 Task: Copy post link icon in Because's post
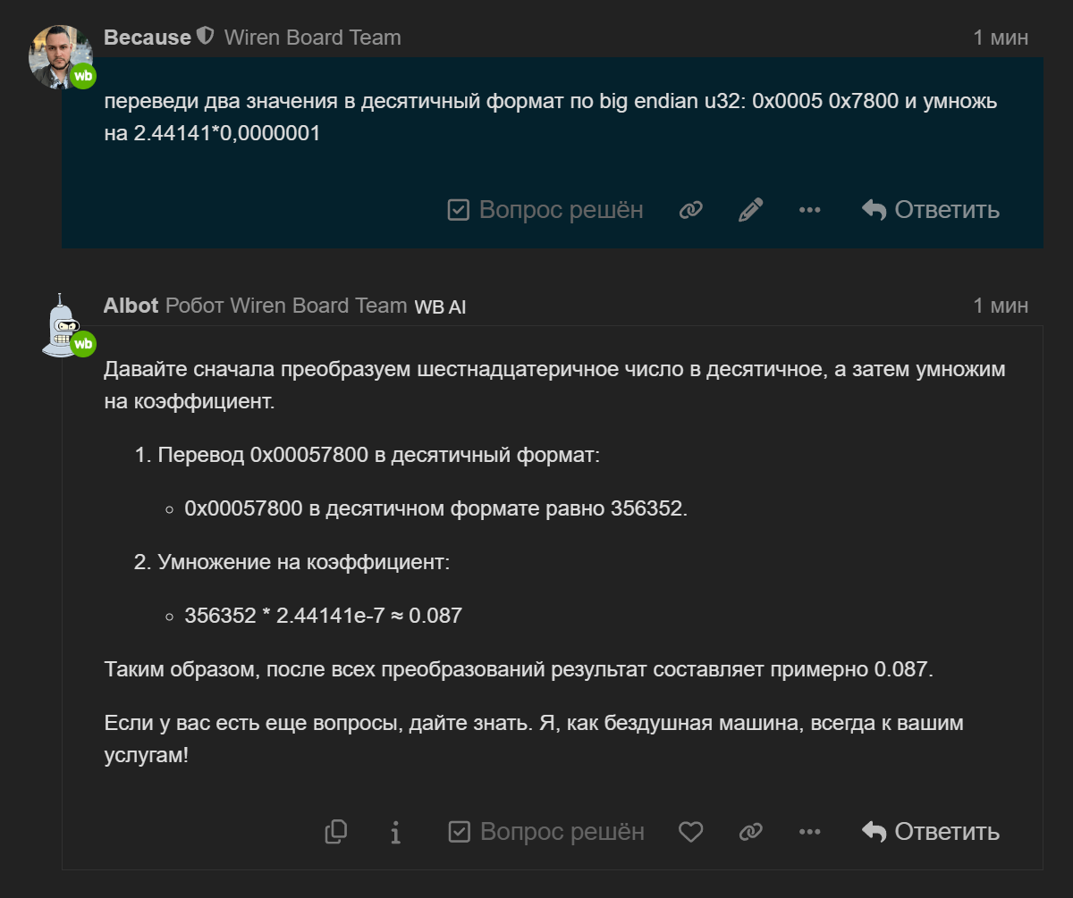[690, 210]
